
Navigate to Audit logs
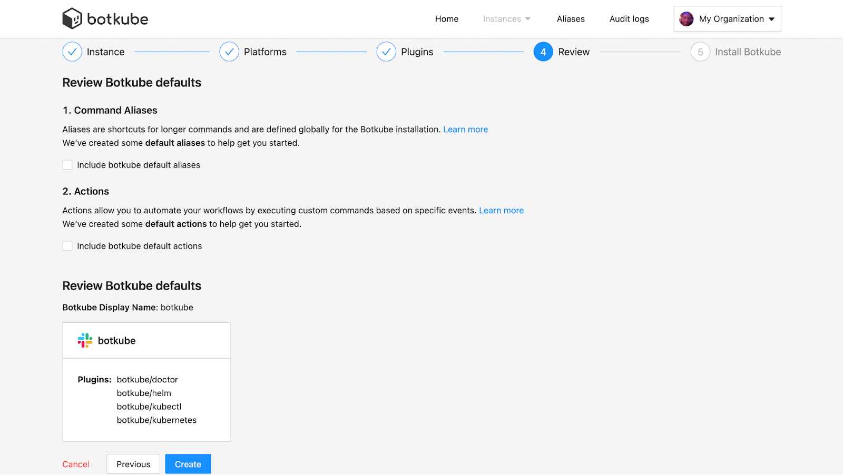[629, 18]
